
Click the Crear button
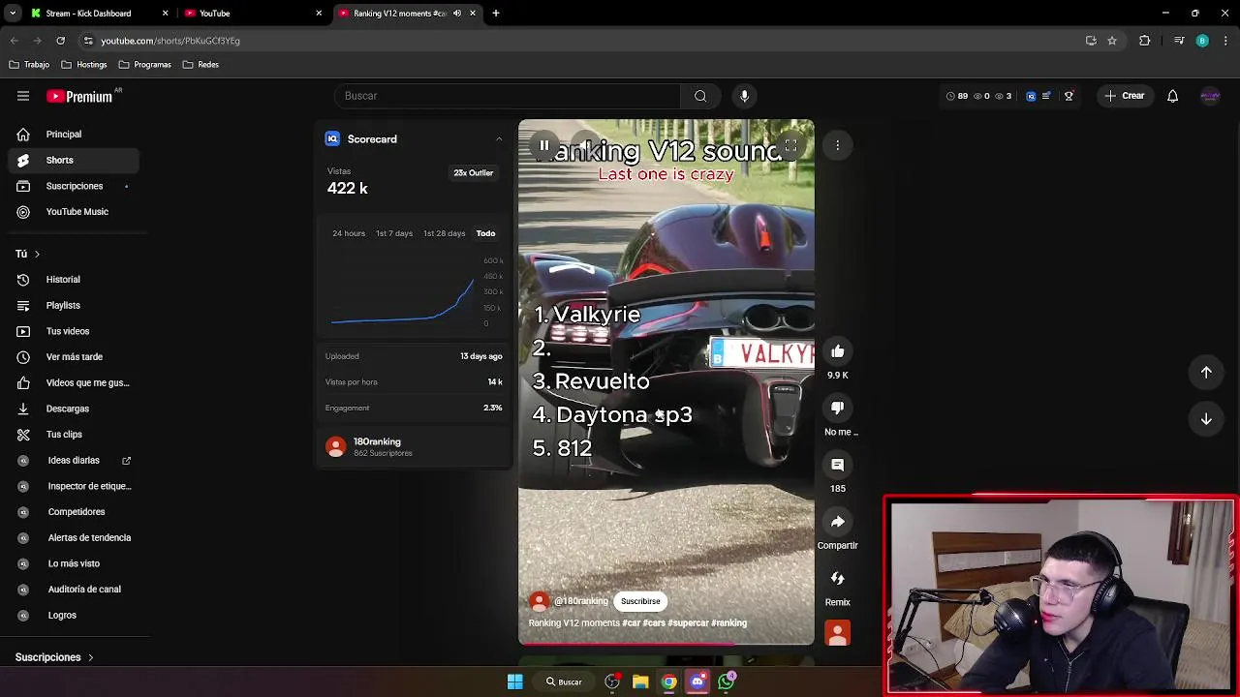(1124, 96)
